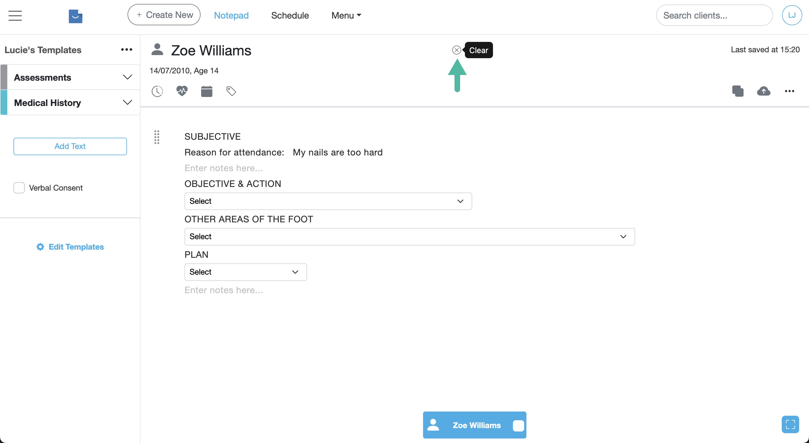Screen dimensions: 809x443
Task: Click the Add Text button
Action: coord(70,146)
